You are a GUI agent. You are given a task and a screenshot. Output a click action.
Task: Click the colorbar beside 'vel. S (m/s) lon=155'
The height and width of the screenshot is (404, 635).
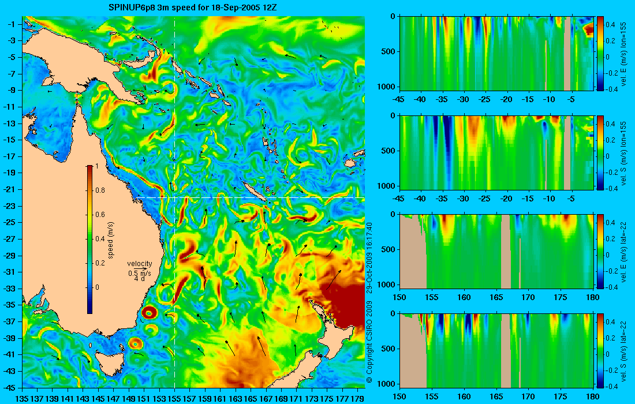click(x=600, y=152)
